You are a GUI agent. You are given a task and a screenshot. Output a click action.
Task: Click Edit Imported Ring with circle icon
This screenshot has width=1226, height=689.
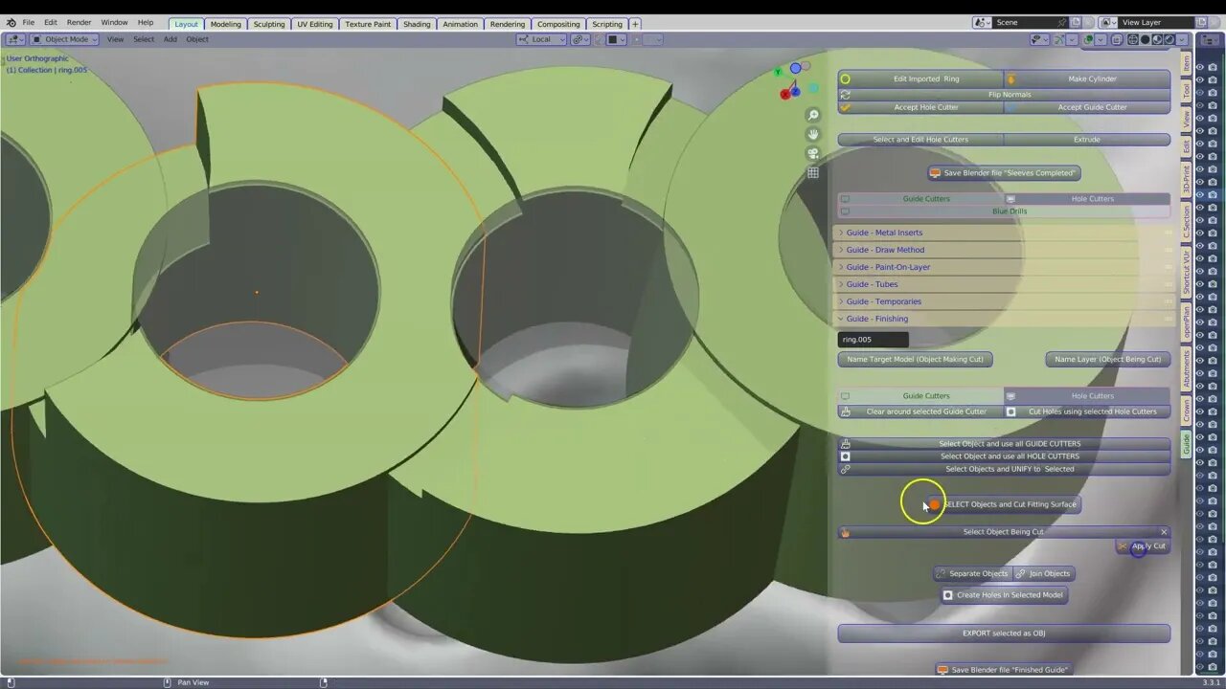[x=920, y=78]
